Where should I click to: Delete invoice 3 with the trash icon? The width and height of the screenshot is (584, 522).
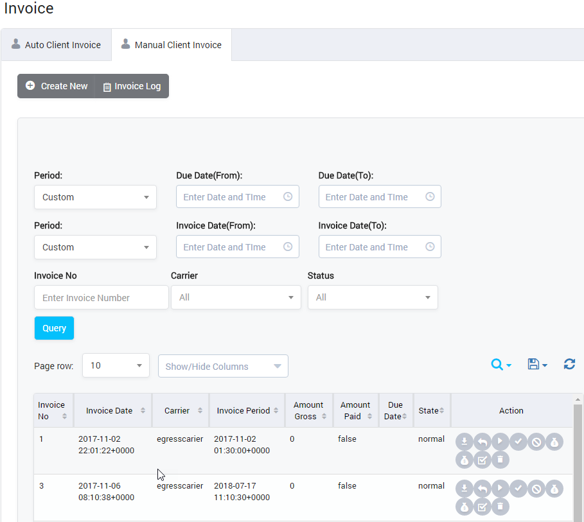click(x=500, y=507)
